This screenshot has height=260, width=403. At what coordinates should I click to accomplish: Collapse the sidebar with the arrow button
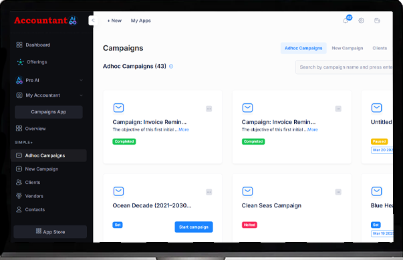(x=93, y=21)
